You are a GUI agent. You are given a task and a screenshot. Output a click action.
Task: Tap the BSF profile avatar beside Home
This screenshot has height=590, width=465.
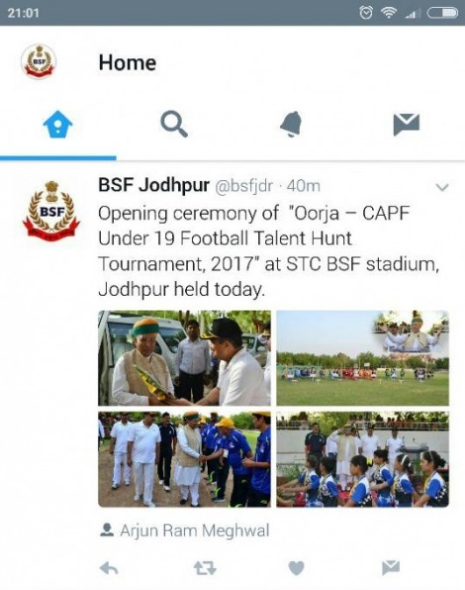coord(38,61)
